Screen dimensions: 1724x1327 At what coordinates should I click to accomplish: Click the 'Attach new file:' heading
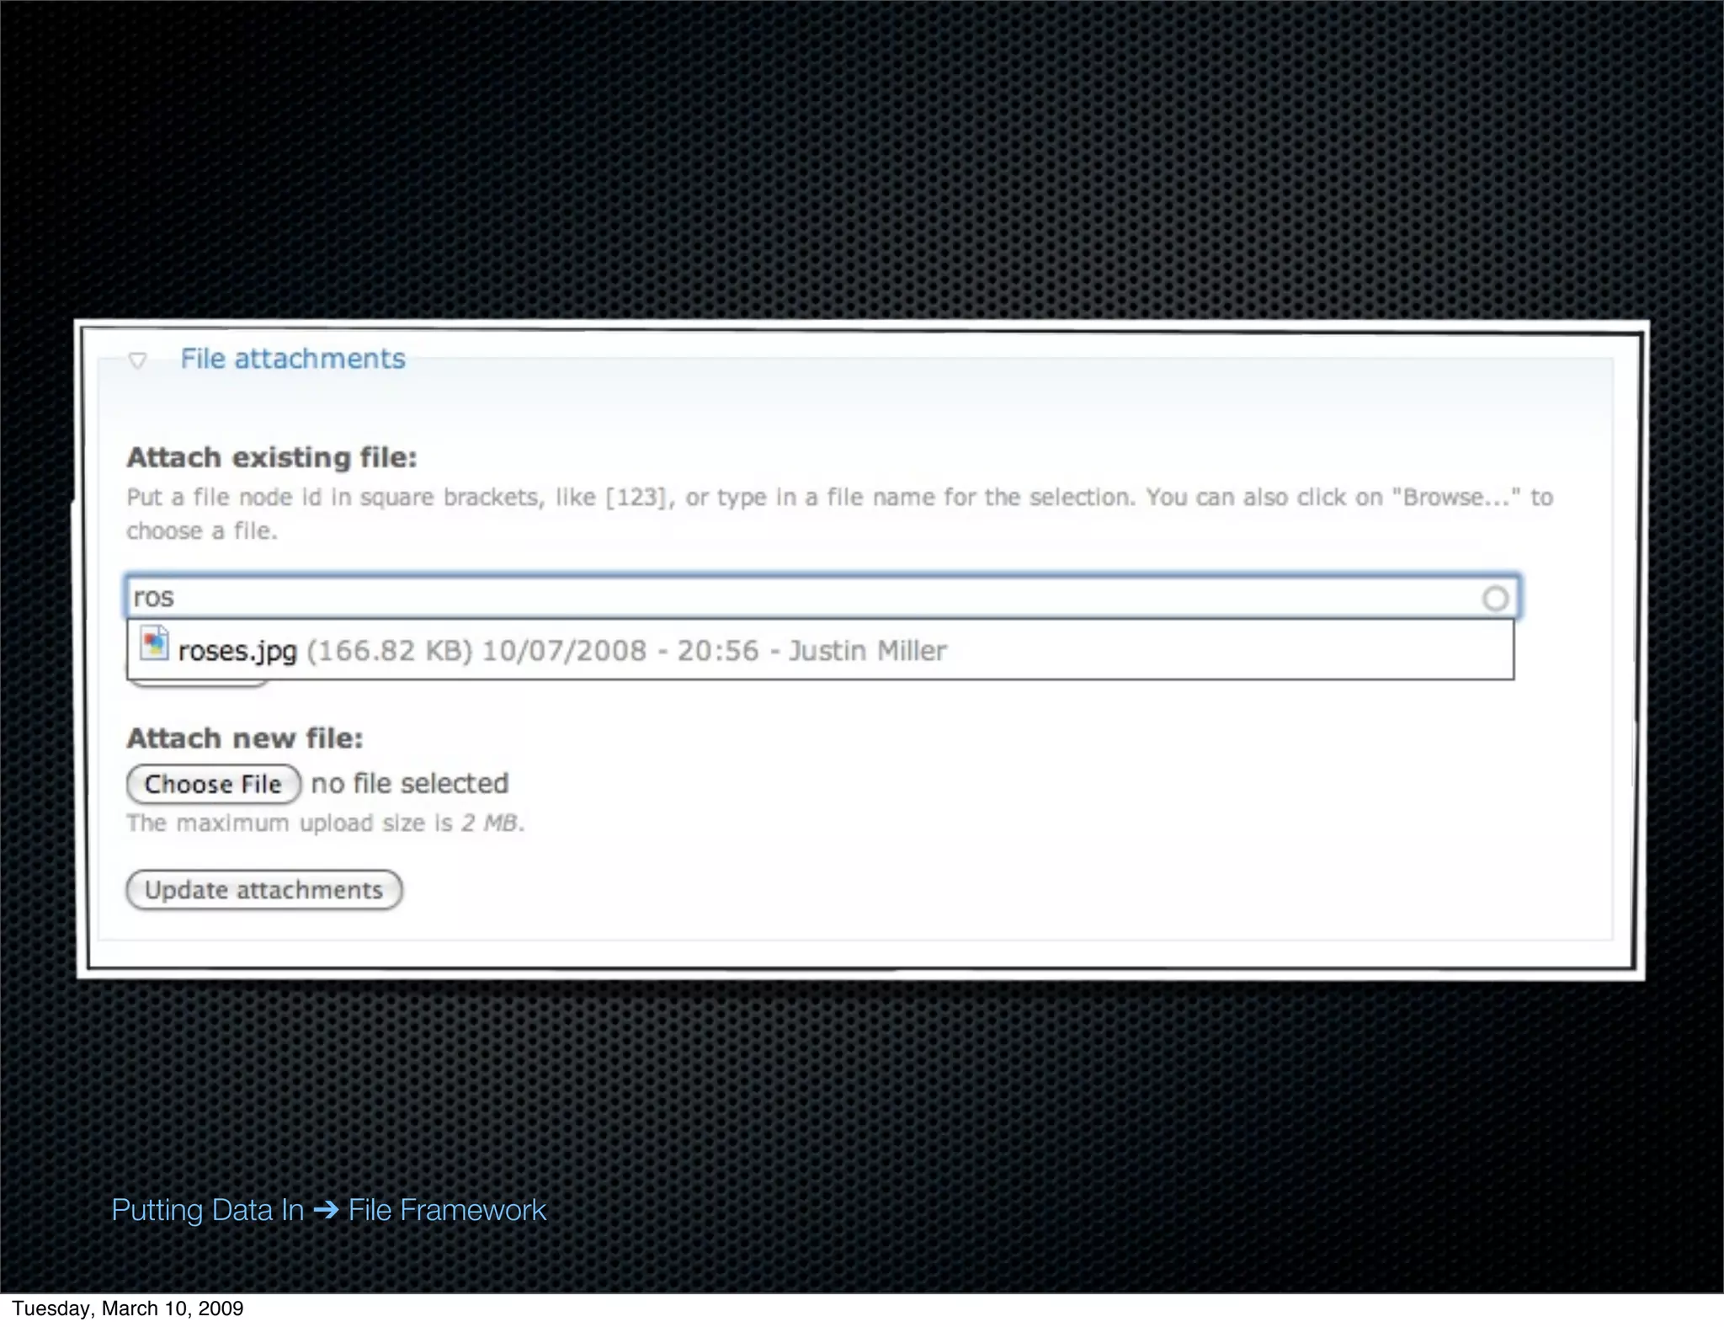coord(245,738)
